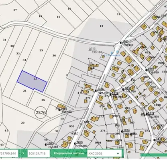
Task: Open the coordinate system dropdown showing KKC 2005
Action: 104,153
